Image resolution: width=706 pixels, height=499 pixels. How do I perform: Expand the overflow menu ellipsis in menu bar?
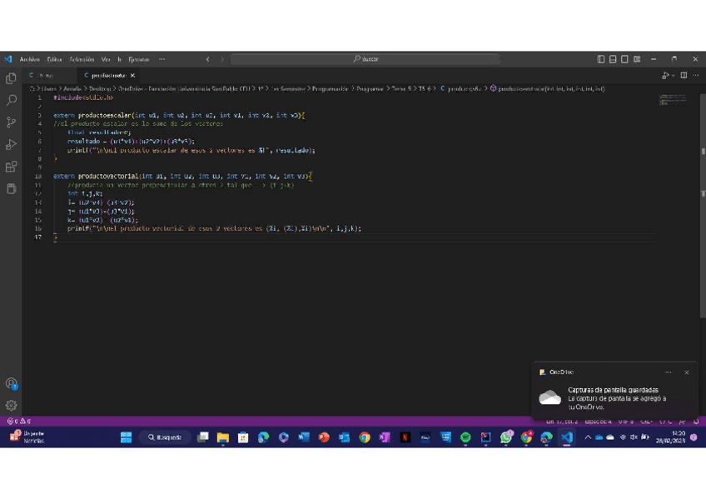point(162,59)
